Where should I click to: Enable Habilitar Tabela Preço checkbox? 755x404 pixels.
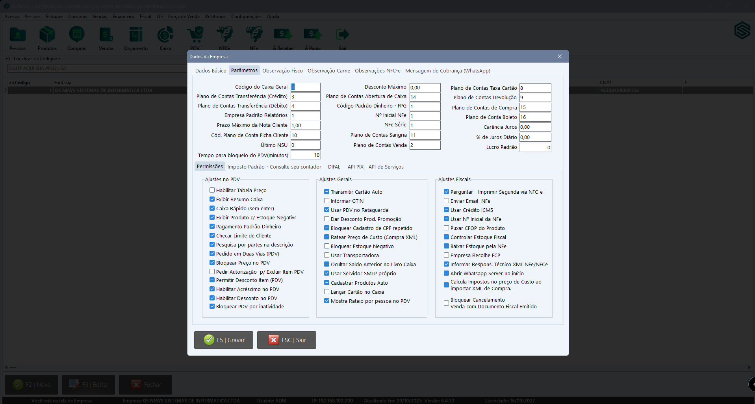(212, 190)
